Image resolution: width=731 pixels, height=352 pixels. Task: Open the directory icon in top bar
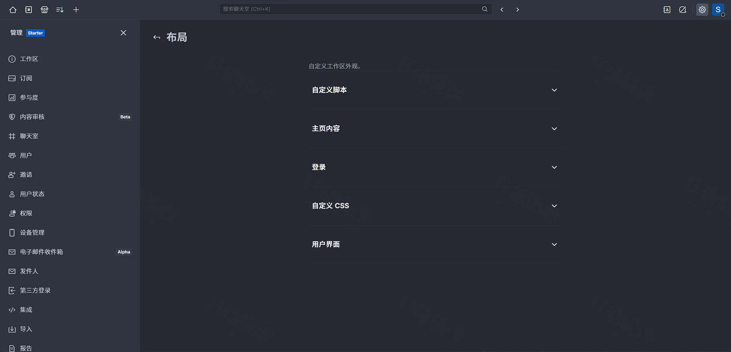tap(29, 10)
